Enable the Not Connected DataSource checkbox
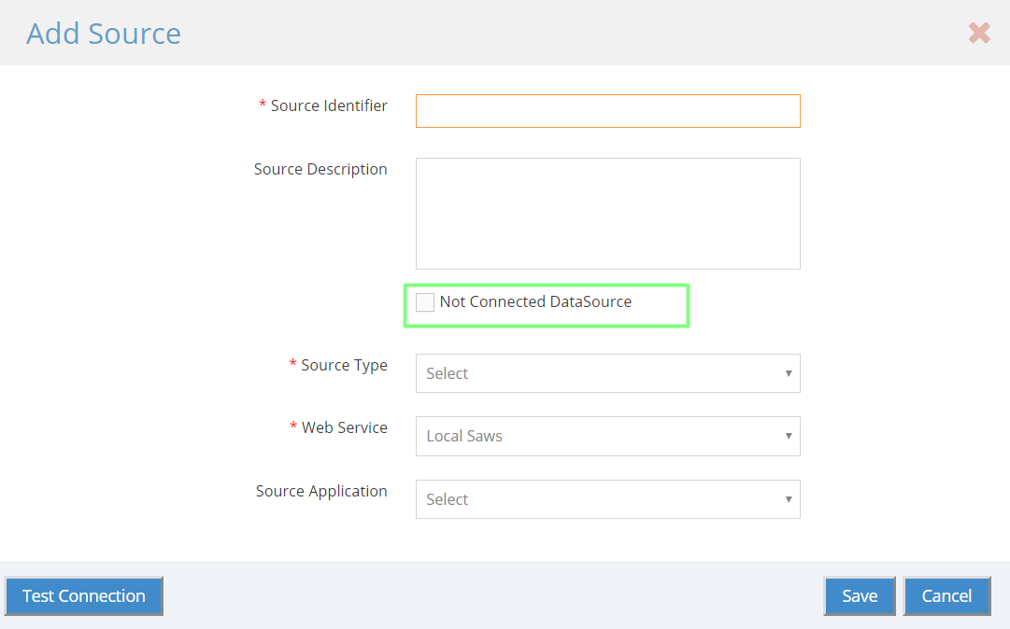Image resolution: width=1010 pixels, height=629 pixels. [425, 302]
